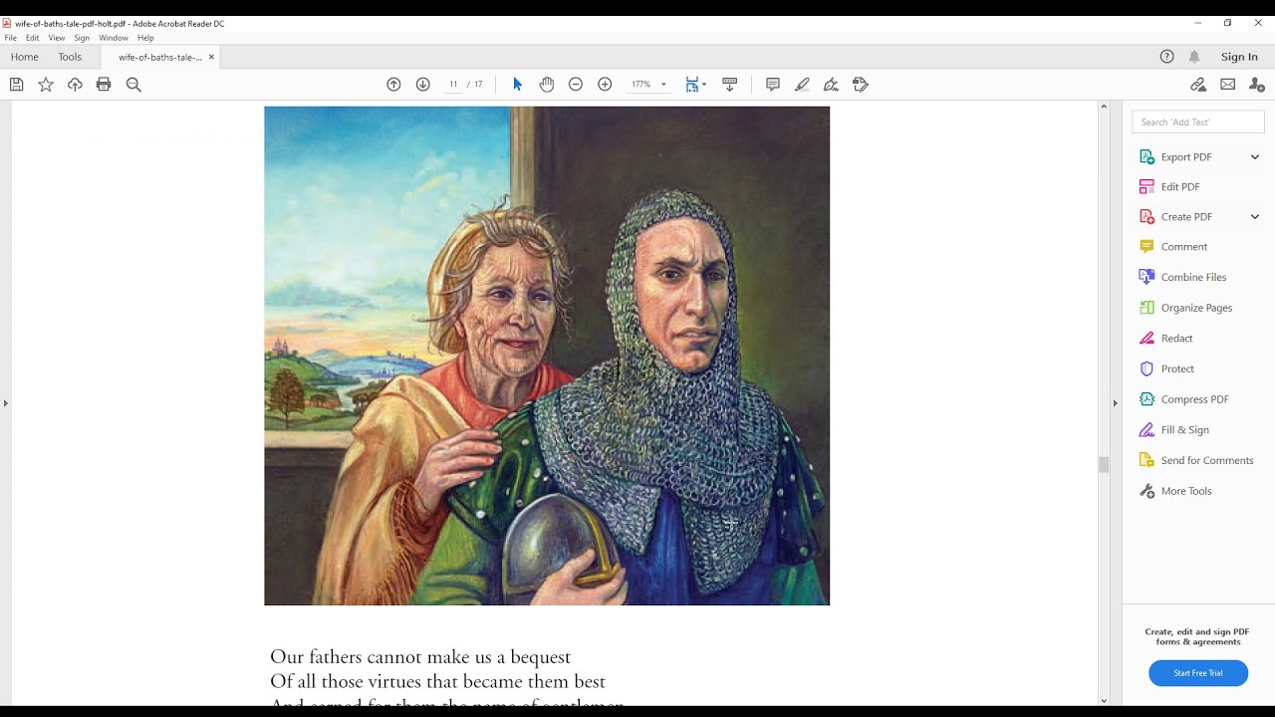Open the File menu
1275x717 pixels.
point(10,38)
